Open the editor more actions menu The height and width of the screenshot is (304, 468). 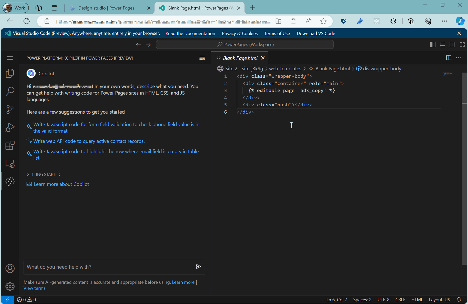[458, 58]
